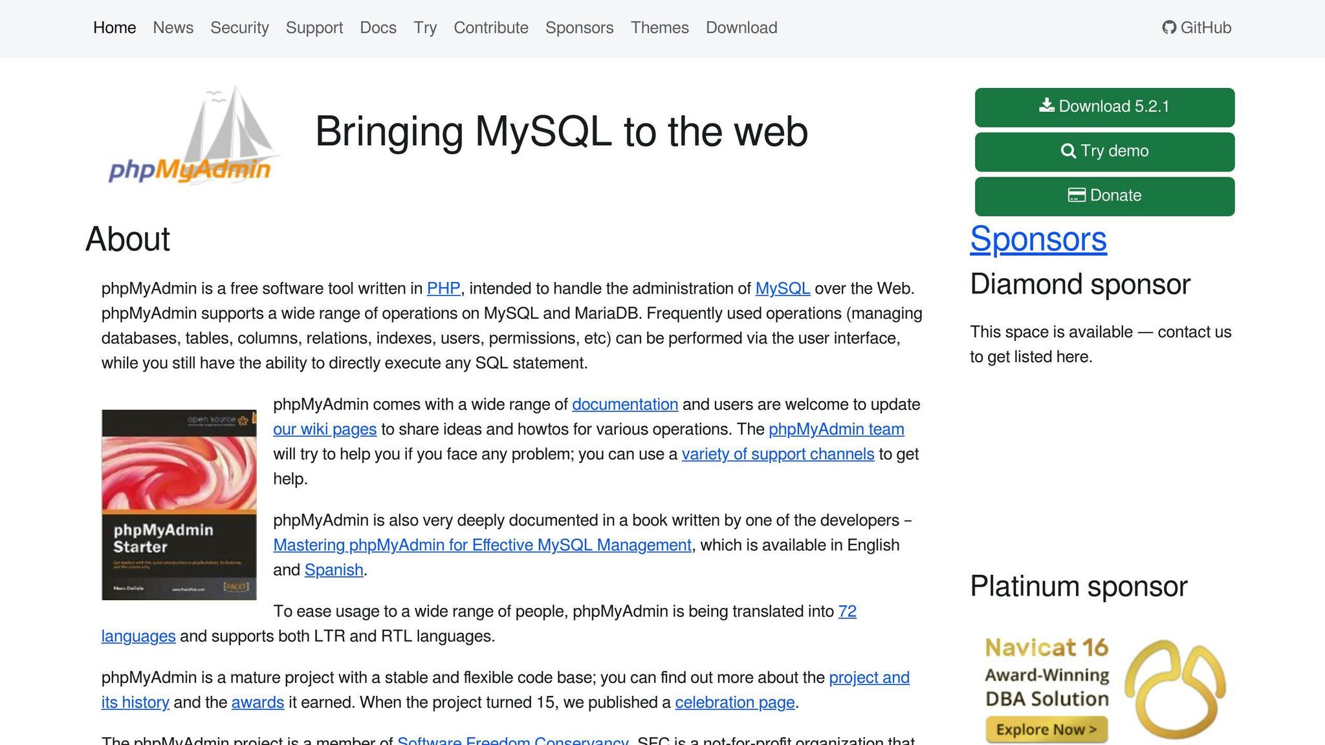Image resolution: width=1325 pixels, height=745 pixels.
Task: Open the Docs navigation link
Action: [378, 28]
